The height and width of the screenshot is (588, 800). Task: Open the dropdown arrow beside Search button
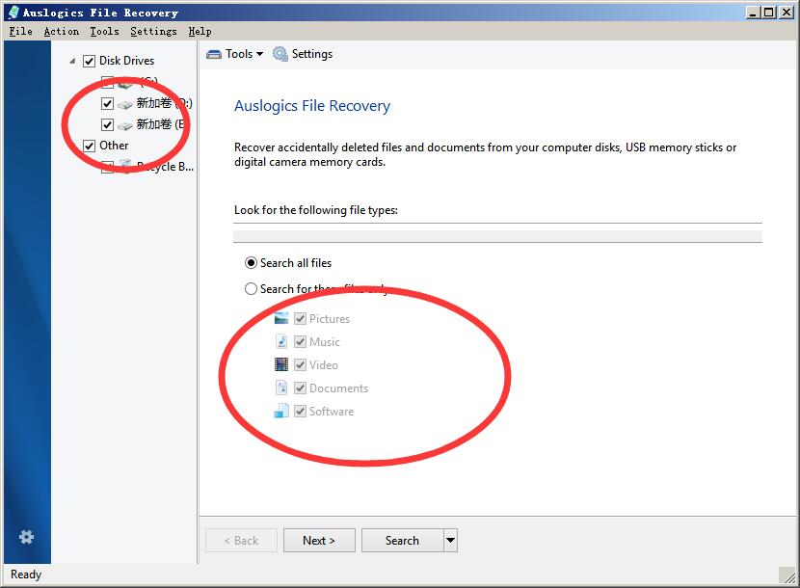(x=450, y=540)
